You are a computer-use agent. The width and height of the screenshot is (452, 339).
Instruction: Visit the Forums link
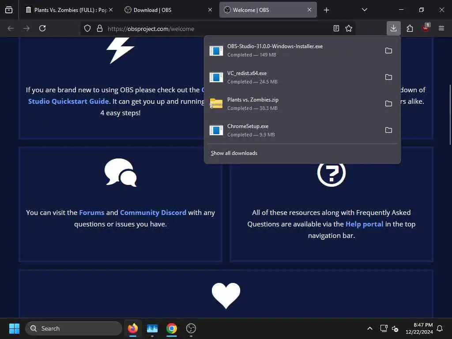coord(92,213)
